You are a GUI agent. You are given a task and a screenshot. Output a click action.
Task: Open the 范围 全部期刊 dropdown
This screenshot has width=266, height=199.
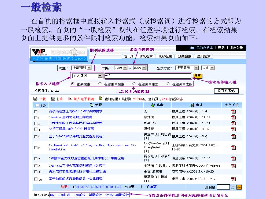[81, 68]
